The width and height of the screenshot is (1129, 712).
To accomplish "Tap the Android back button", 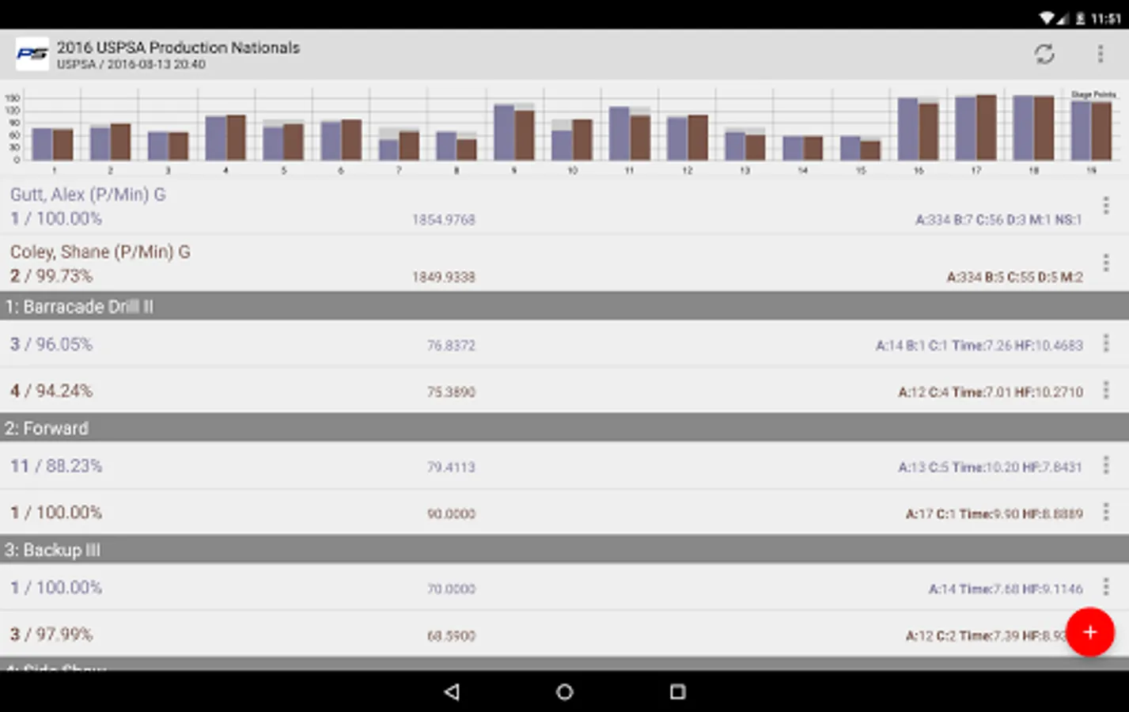I will (452, 692).
